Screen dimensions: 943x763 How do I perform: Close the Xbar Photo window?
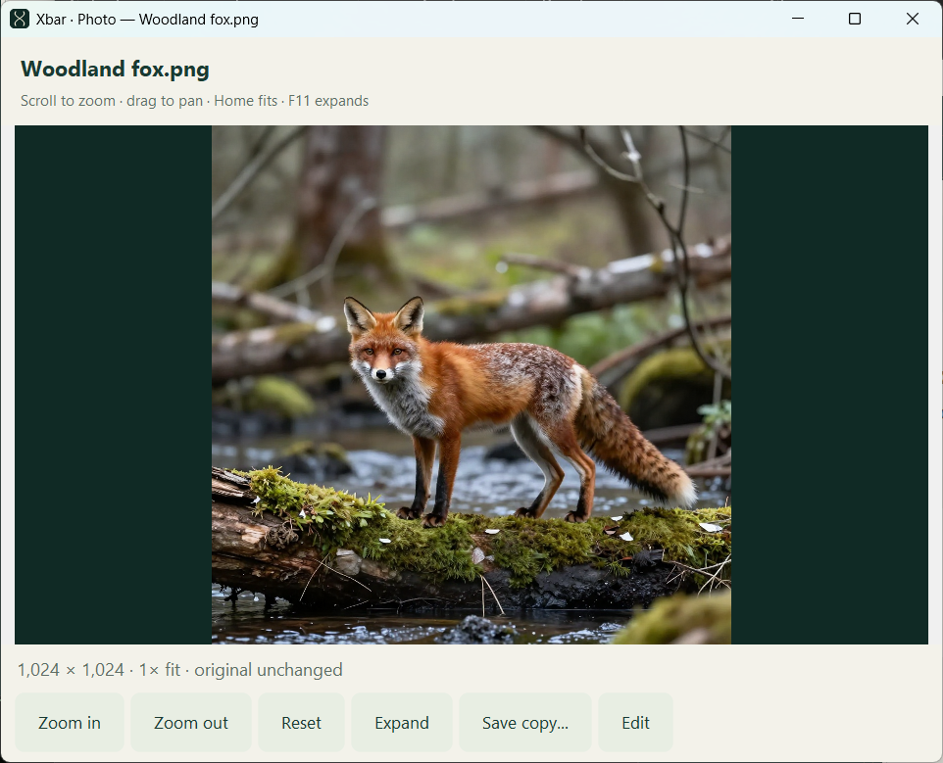coord(913,19)
